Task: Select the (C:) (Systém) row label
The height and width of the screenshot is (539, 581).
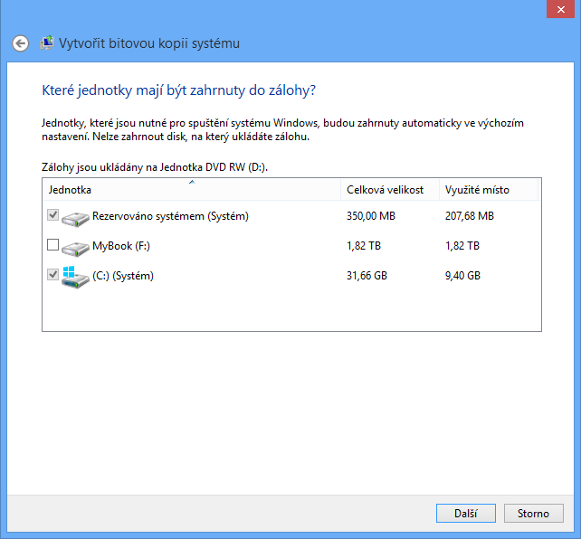Action: click(123, 276)
